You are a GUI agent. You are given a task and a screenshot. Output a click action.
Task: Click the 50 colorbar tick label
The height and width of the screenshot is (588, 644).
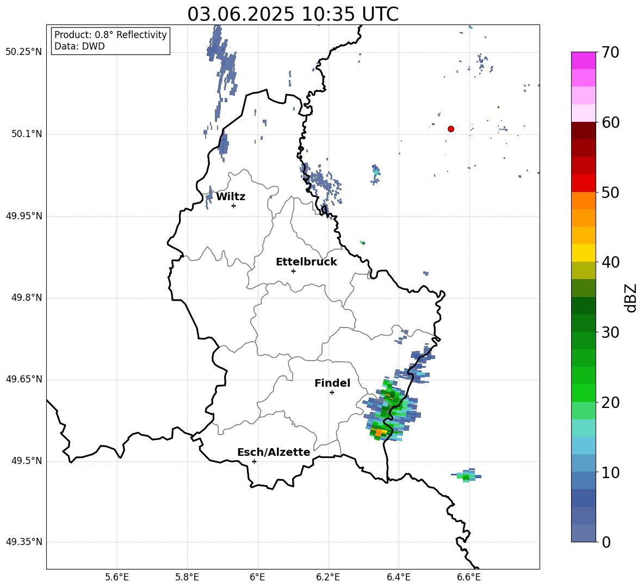[610, 192]
